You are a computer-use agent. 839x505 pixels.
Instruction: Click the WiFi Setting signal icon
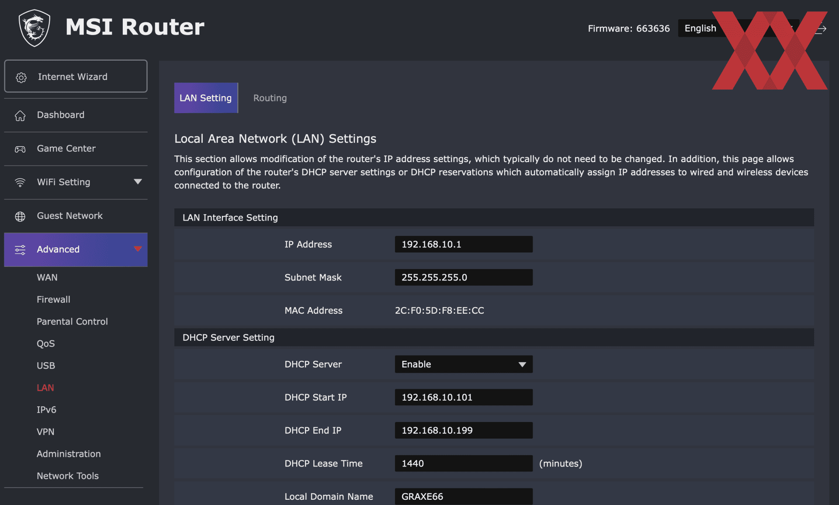tap(20, 182)
